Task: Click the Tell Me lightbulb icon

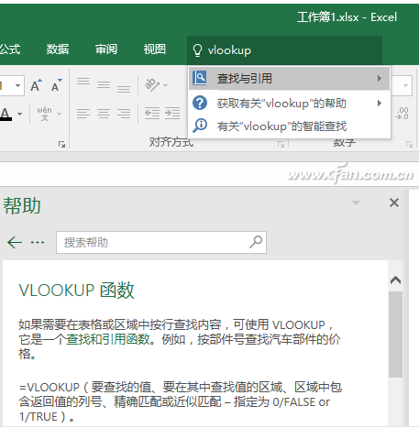Action: click(197, 50)
